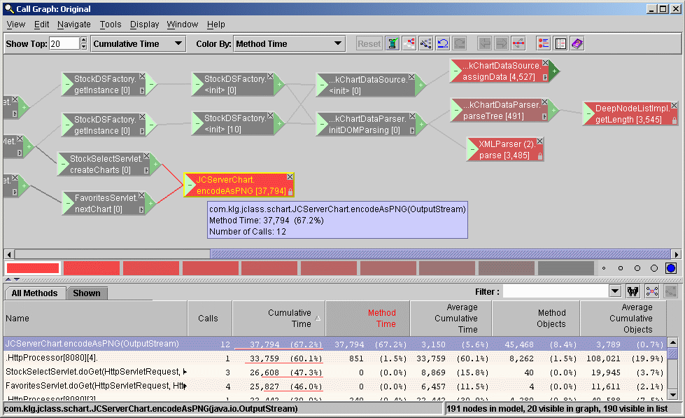Click the binoculars find icon beside Filter
The width and height of the screenshot is (685, 418).
pos(633,291)
